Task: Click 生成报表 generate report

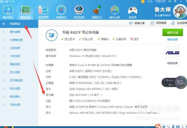Action: [x=179, y=23]
